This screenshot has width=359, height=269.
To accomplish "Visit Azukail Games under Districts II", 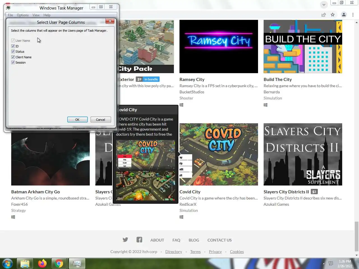I will point(276,204).
